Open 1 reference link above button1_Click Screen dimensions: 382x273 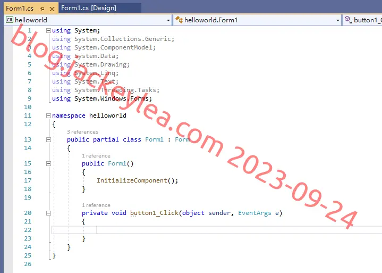96,205
